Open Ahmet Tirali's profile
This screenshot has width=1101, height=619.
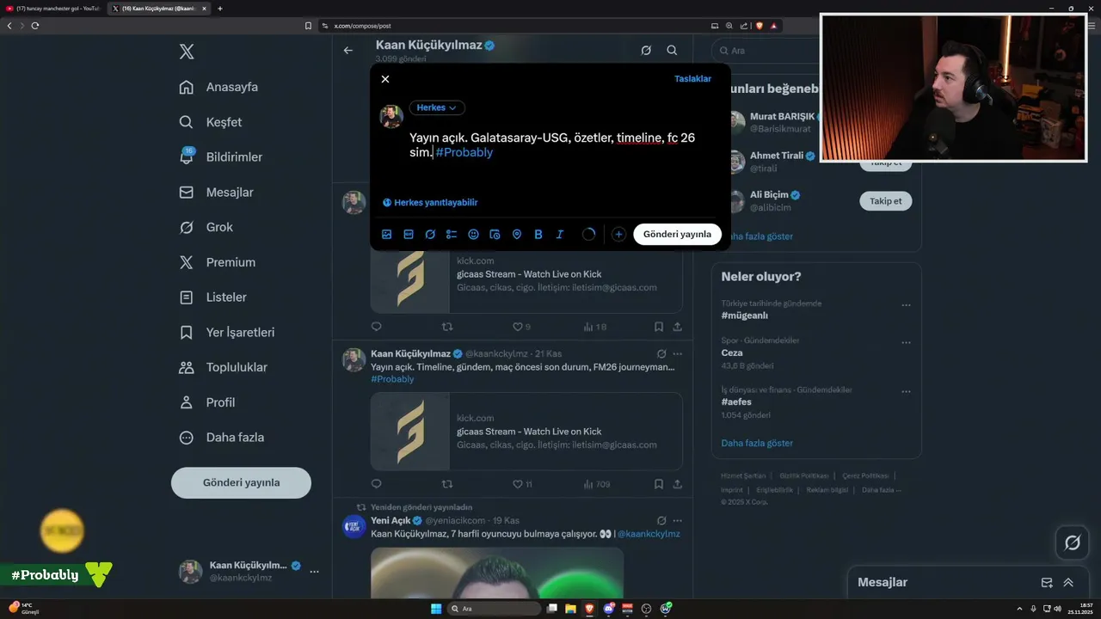pyautogui.click(x=777, y=156)
